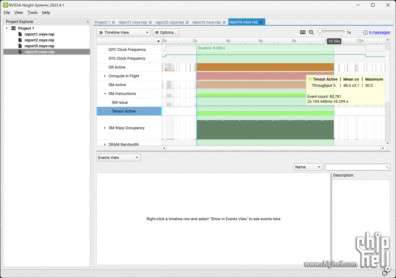Open the Tools menu
The height and width of the screenshot is (278, 396).
click(x=32, y=13)
